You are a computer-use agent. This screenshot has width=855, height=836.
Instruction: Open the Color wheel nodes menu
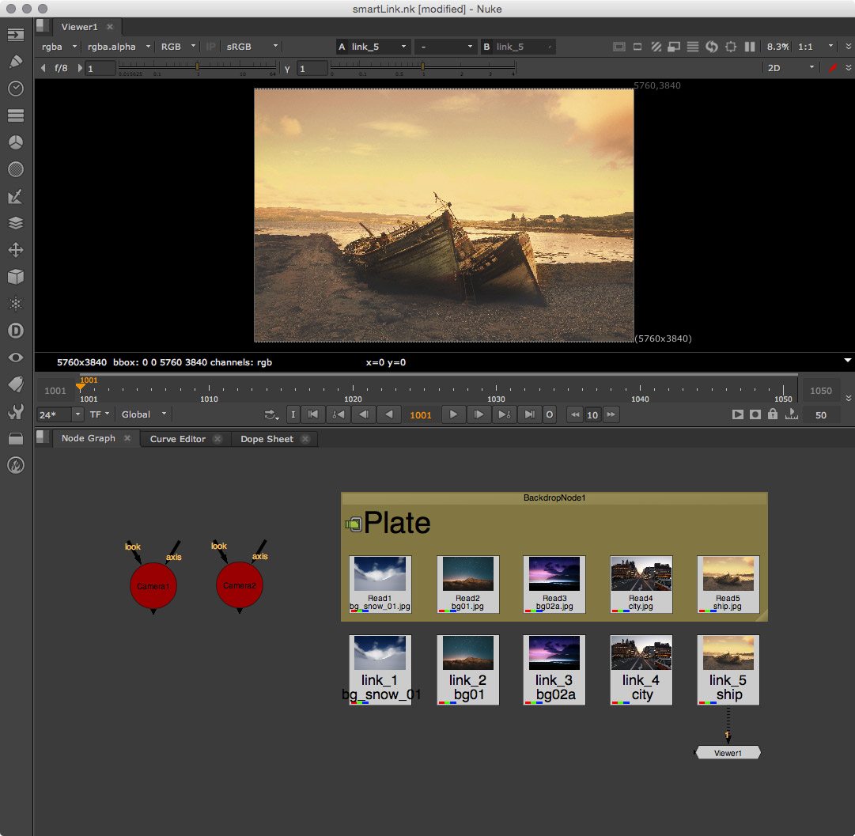pos(15,142)
